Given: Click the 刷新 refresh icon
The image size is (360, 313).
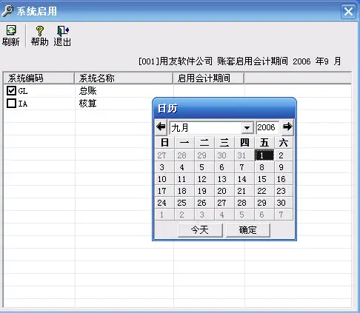Looking at the screenshot, I should [x=11, y=30].
